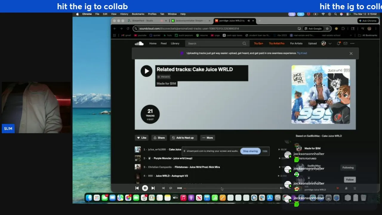Click Chrome back arrow
Image resolution: width=382 pixels, height=215 pixels.
click(115, 29)
